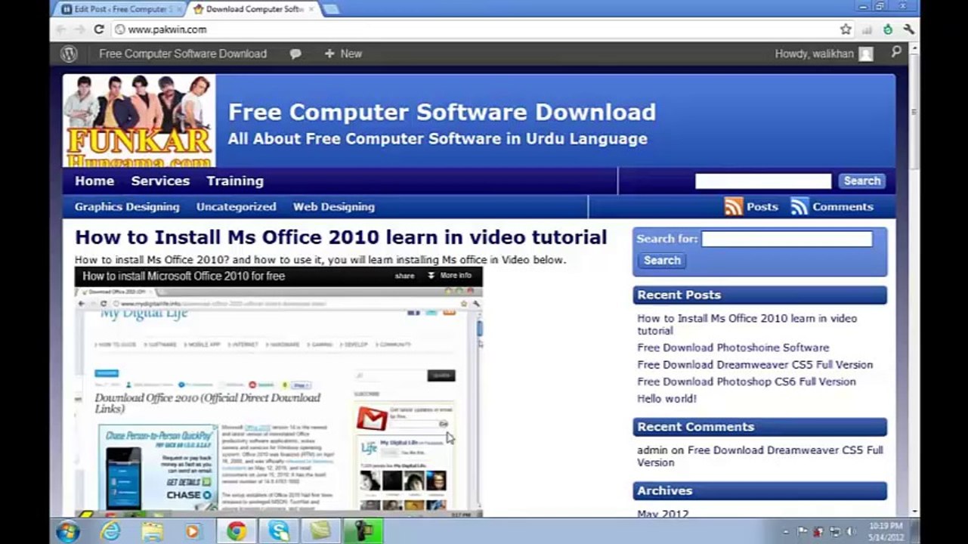The image size is (968, 544).
Task: Open the May 2012 archive
Action: (x=663, y=514)
